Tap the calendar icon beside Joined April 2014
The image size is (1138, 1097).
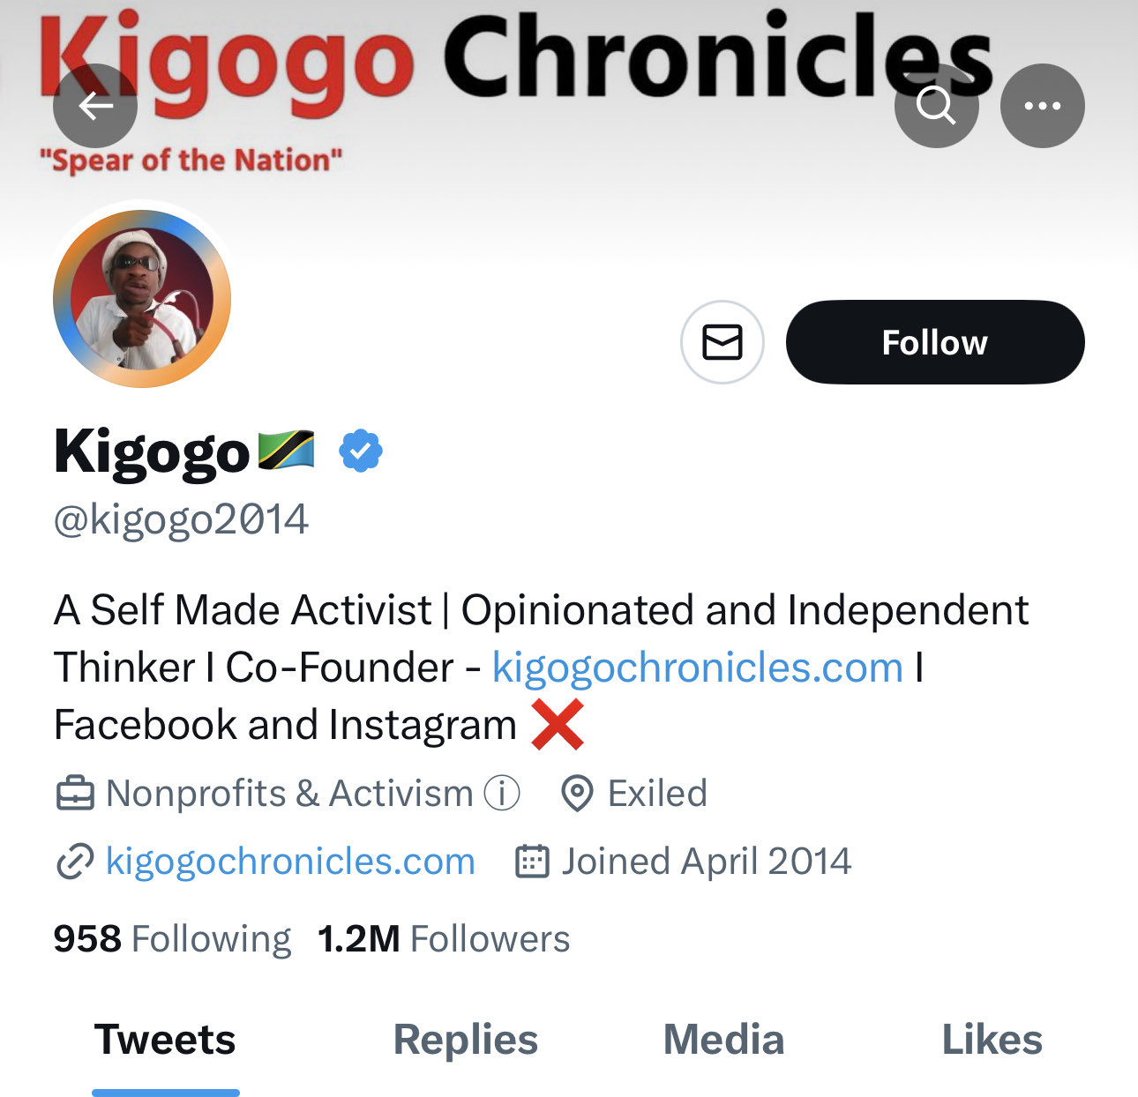[x=532, y=862]
